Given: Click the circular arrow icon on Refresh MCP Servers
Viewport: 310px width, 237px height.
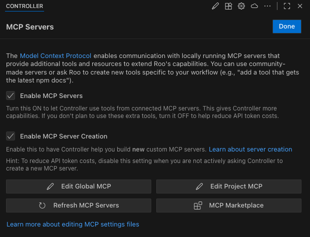Looking at the screenshot, I should 43,205.
